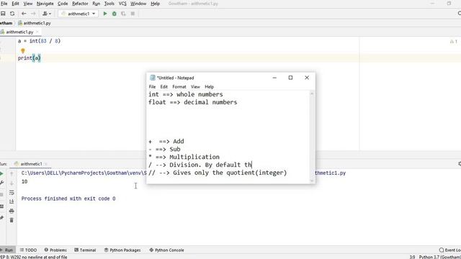Open the arithmetic1 run configuration dropdown

click(79, 14)
